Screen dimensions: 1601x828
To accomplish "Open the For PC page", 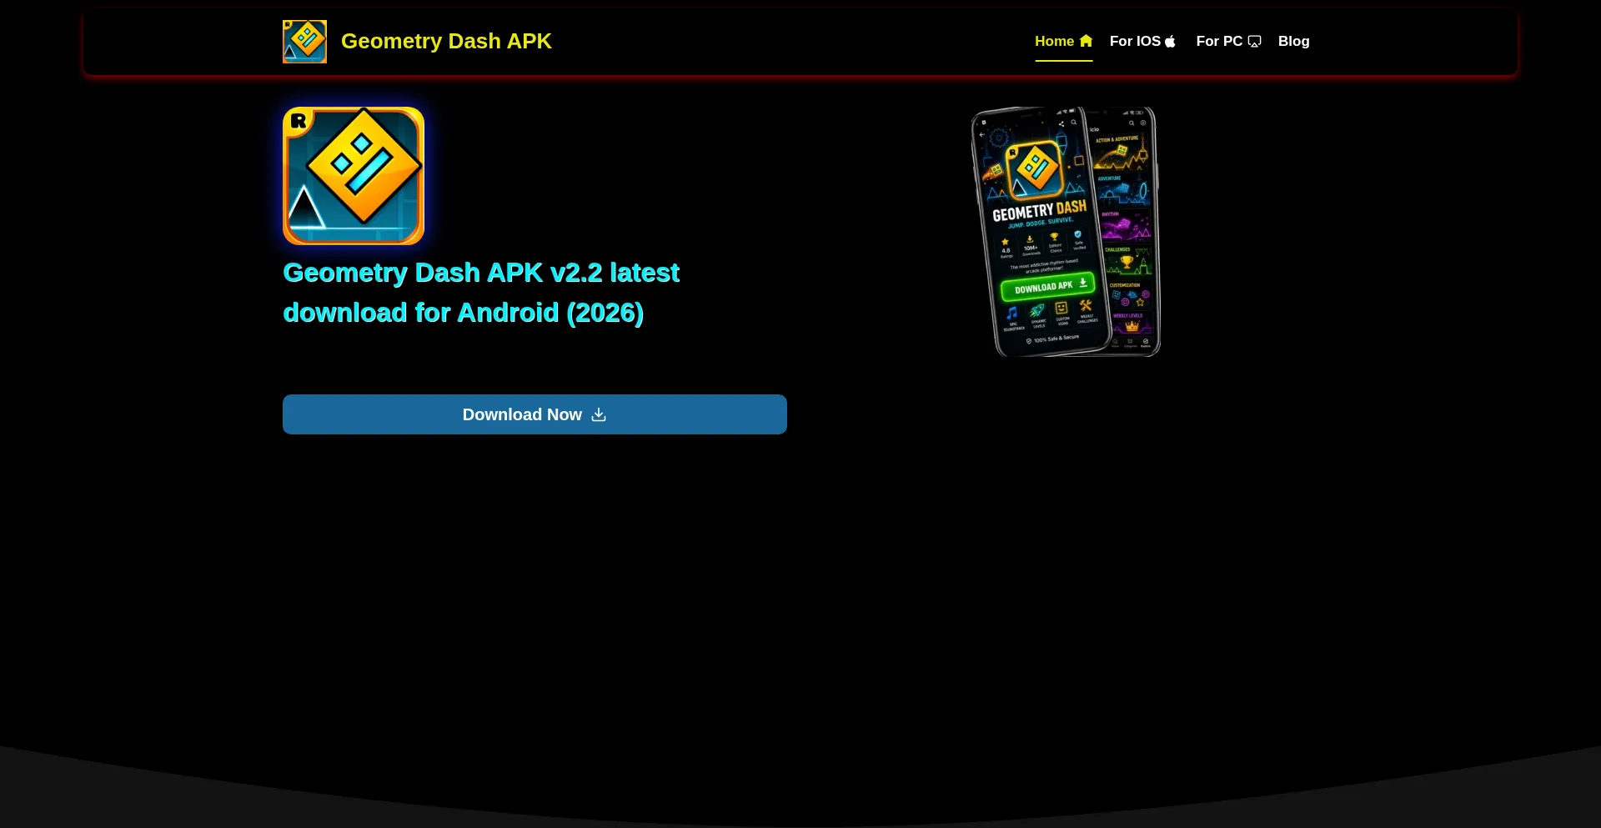I will (1228, 41).
